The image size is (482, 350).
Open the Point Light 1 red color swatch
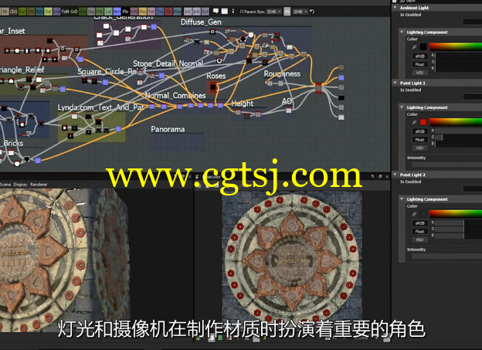423,122
